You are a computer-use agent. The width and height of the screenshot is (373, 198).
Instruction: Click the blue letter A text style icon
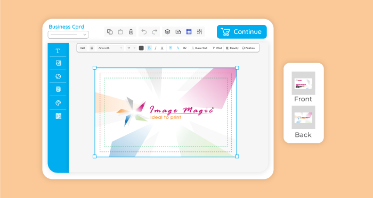177,48
